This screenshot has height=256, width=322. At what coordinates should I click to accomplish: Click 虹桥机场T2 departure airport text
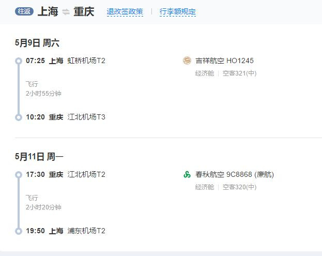click(86, 61)
